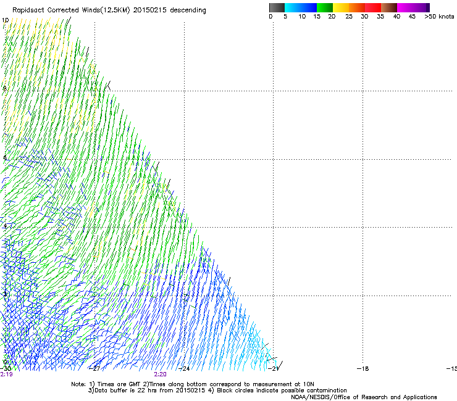Click the longitude label '-27'

click(94, 368)
